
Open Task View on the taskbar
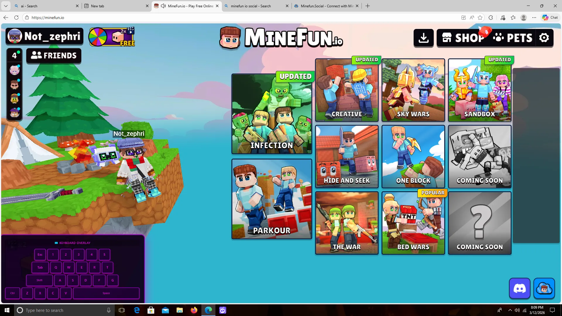(122, 310)
